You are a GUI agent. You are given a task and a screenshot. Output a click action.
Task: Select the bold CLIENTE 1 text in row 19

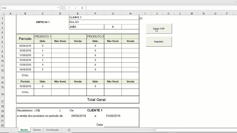click(95, 110)
